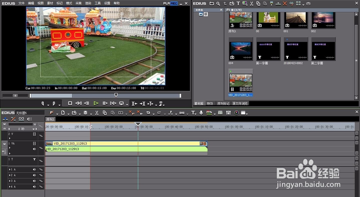Click the color bars new clip icon in the bin
This screenshot has height=197, width=360.
click(x=245, y=4)
